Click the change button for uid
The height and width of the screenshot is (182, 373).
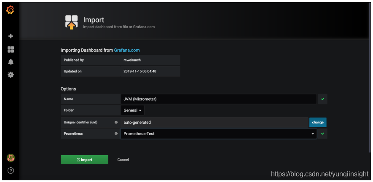point(318,122)
